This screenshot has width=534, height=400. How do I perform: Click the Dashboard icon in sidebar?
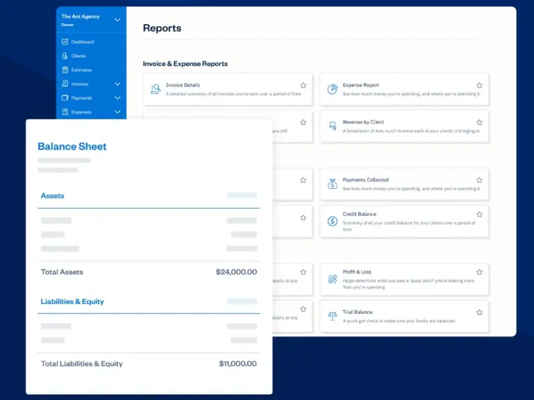[x=65, y=42]
